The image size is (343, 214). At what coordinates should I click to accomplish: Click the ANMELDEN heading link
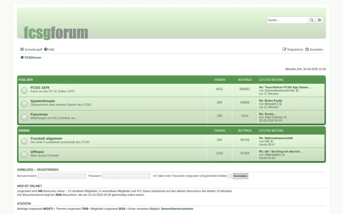pos(25,170)
